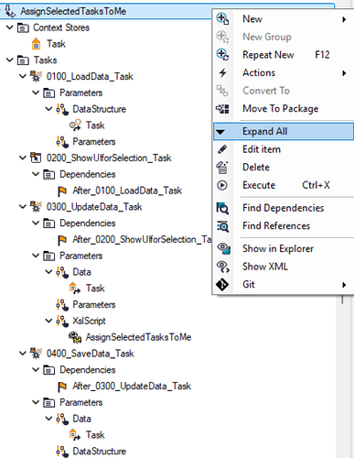Collapse Dependencies under 0400_SaveData_Task

(x=36, y=370)
